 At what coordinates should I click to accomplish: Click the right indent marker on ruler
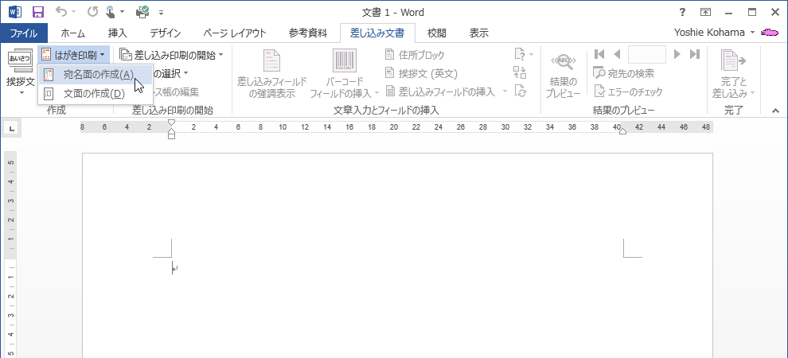[x=622, y=131]
